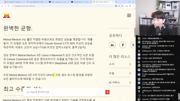Share the article on Facebook

(x=123, y=45)
